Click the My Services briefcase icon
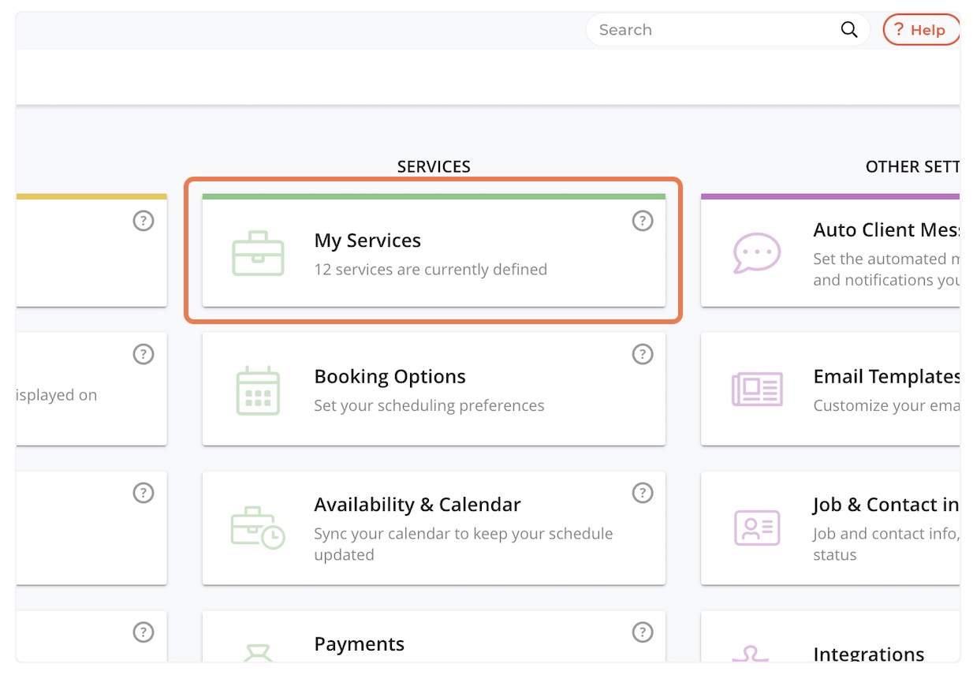Screen dimensions: 973x675 [258, 254]
